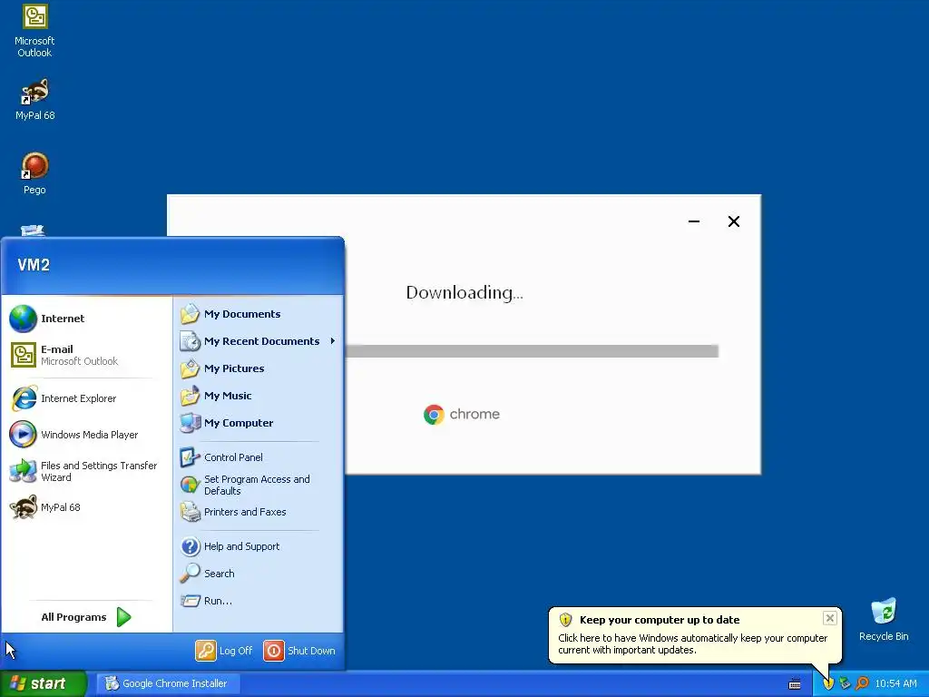This screenshot has width=929, height=697.
Task: Open the Recycle Bin on the desktop
Action: pos(884,620)
